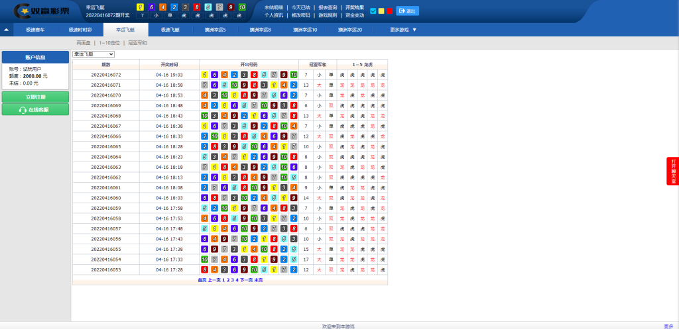Switch to the 极速赛车 tab
Image resolution: width=679 pixels, height=329 pixels.
point(35,30)
